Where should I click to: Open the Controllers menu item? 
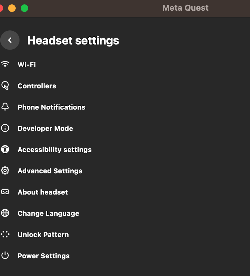(37, 86)
